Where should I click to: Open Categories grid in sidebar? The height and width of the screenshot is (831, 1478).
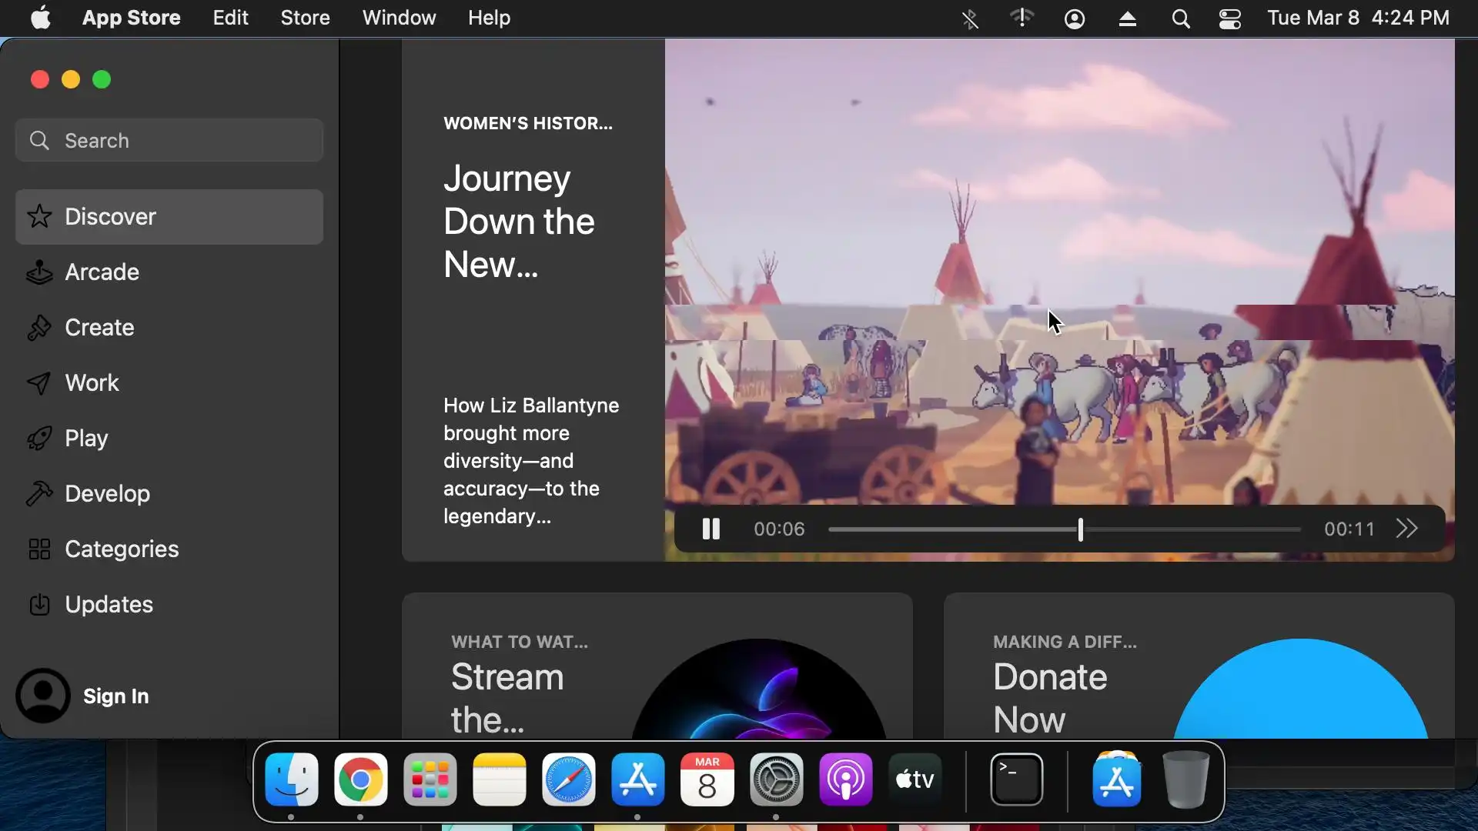(121, 549)
